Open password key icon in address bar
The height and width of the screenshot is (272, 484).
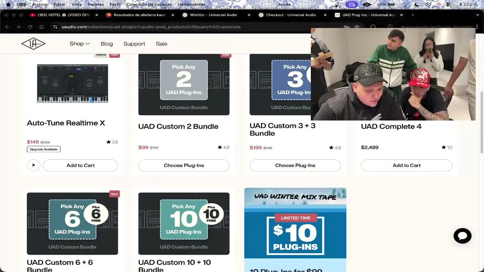tap(346, 27)
